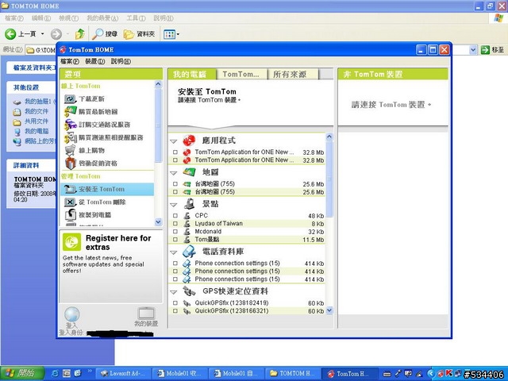This screenshot has height=381, width=508.
Task: Open back button history dropdown arrow
Action: coord(42,33)
